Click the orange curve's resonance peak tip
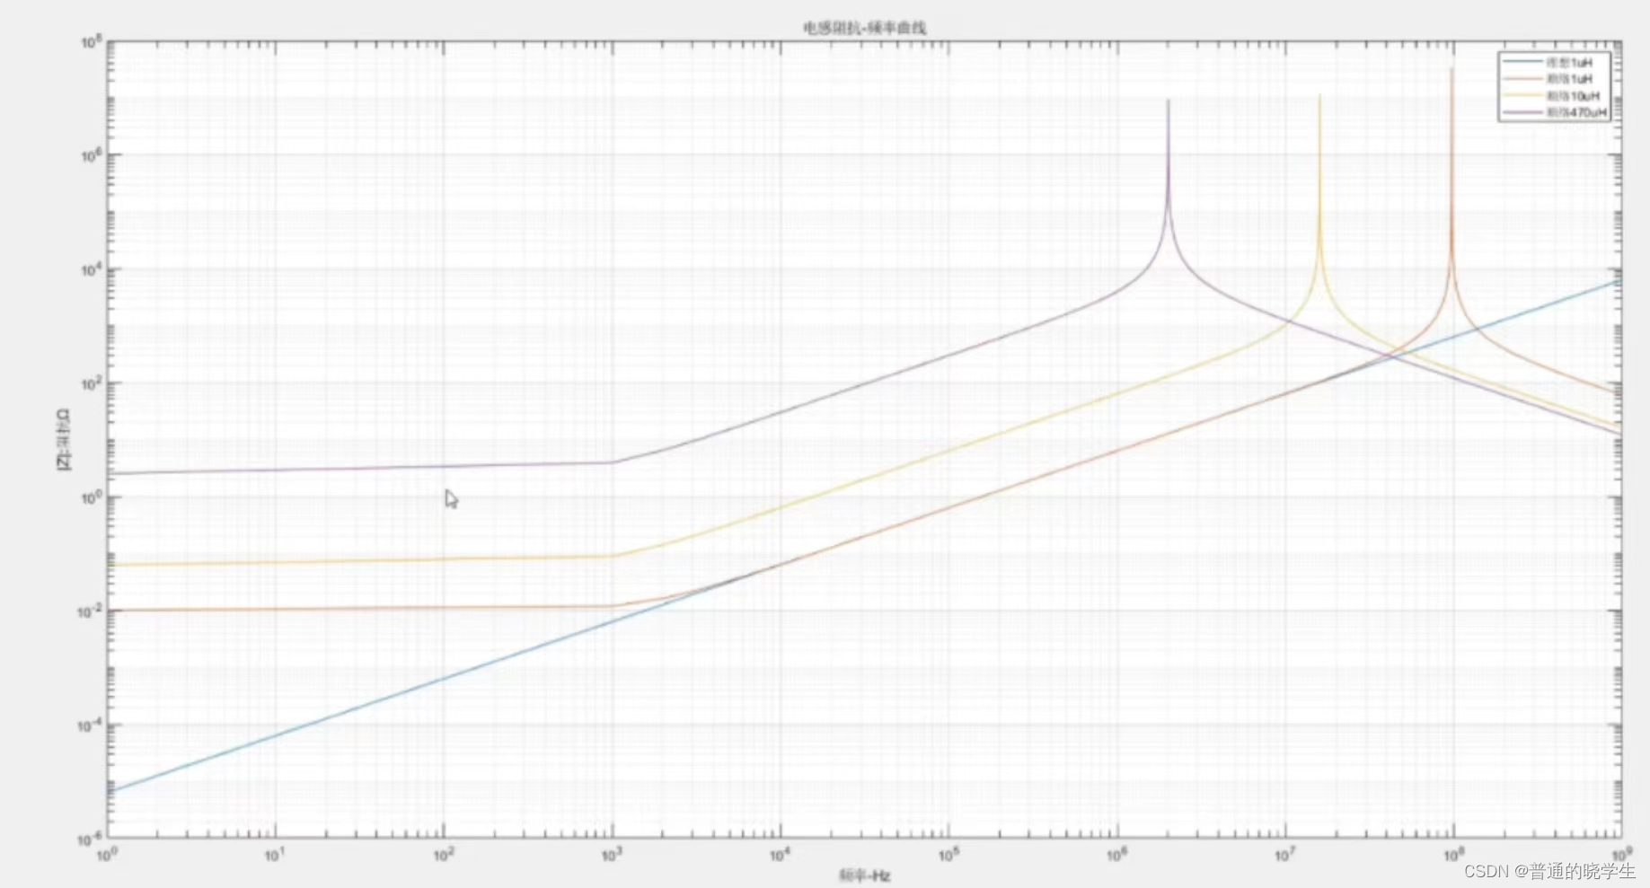 tap(1451, 70)
